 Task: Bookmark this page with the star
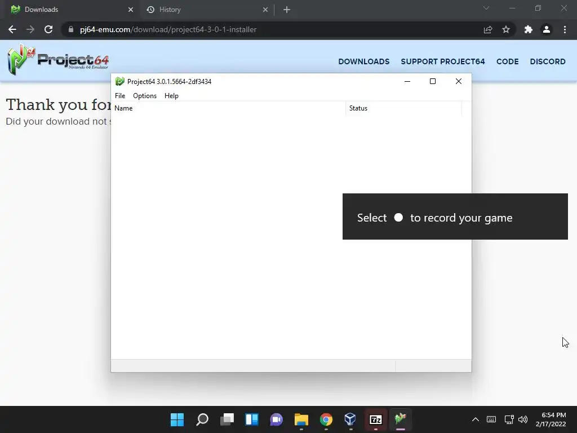point(506,29)
